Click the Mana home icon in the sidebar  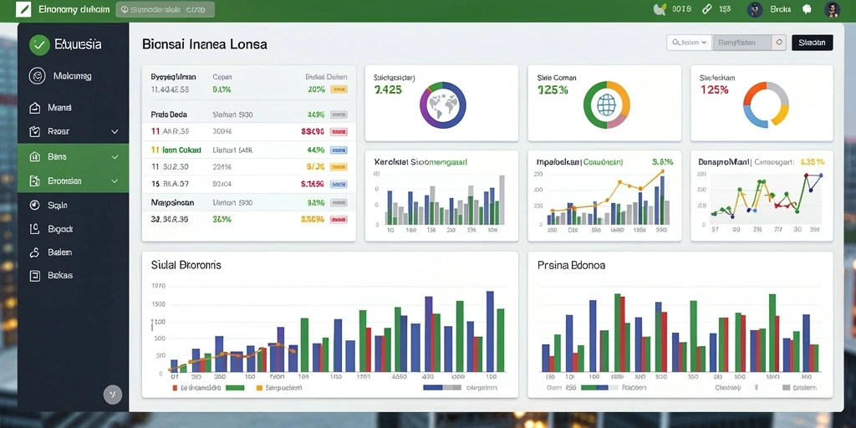coord(34,108)
